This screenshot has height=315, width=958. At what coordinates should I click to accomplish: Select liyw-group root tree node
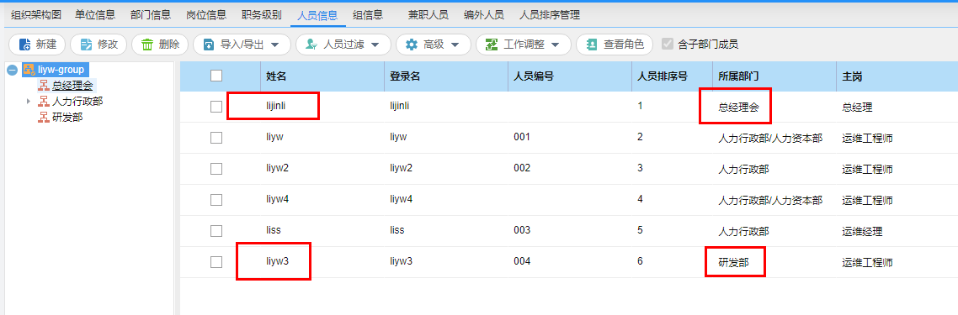point(61,70)
